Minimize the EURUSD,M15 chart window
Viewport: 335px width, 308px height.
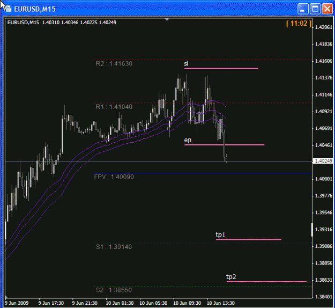(303, 9)
